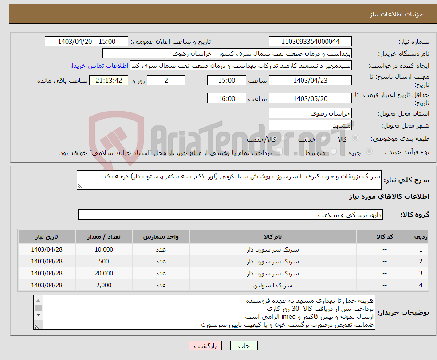The height and width of the screenshot is (360, 437).
Task: Click the گروه کالا field دارو، پزشکی و سلامت
Action: click(231, 215)
